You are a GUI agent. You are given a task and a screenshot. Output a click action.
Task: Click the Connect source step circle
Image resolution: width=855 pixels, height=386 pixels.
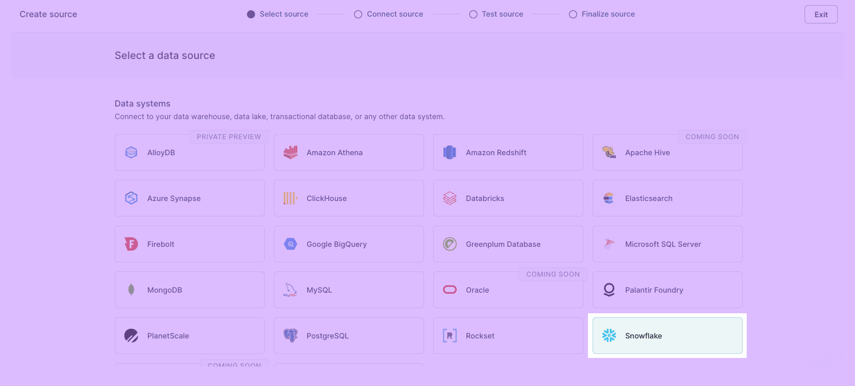click(x=358, y=14)
